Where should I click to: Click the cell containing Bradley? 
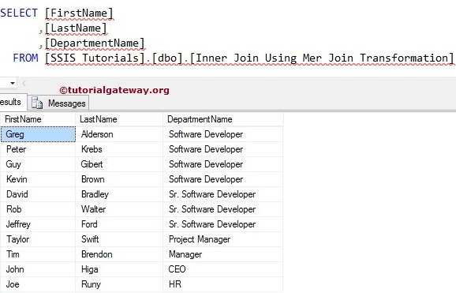119,194
